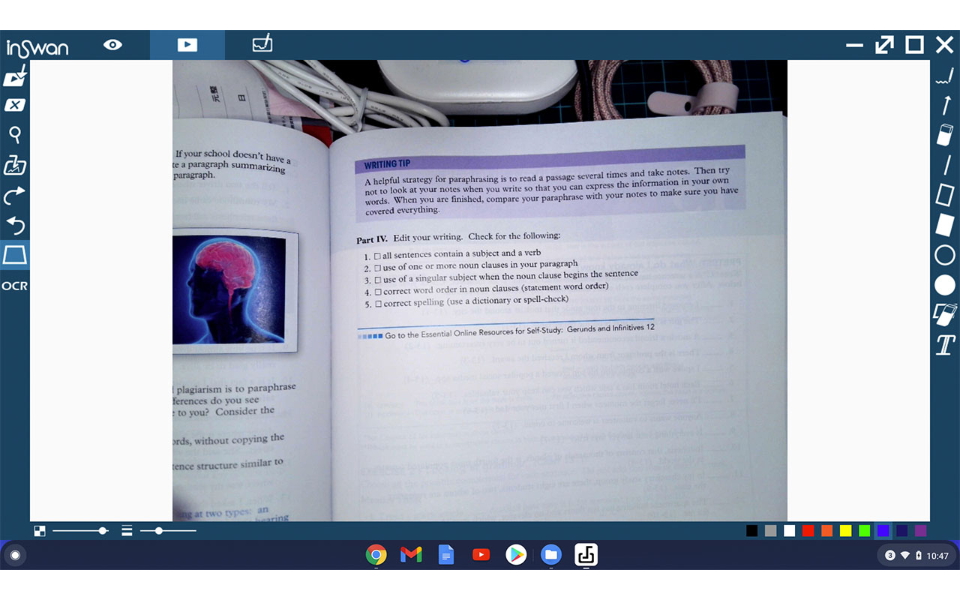Pick the Eraser tool
This screenshot has height=600, width=960.
click(x=943, y=135)
